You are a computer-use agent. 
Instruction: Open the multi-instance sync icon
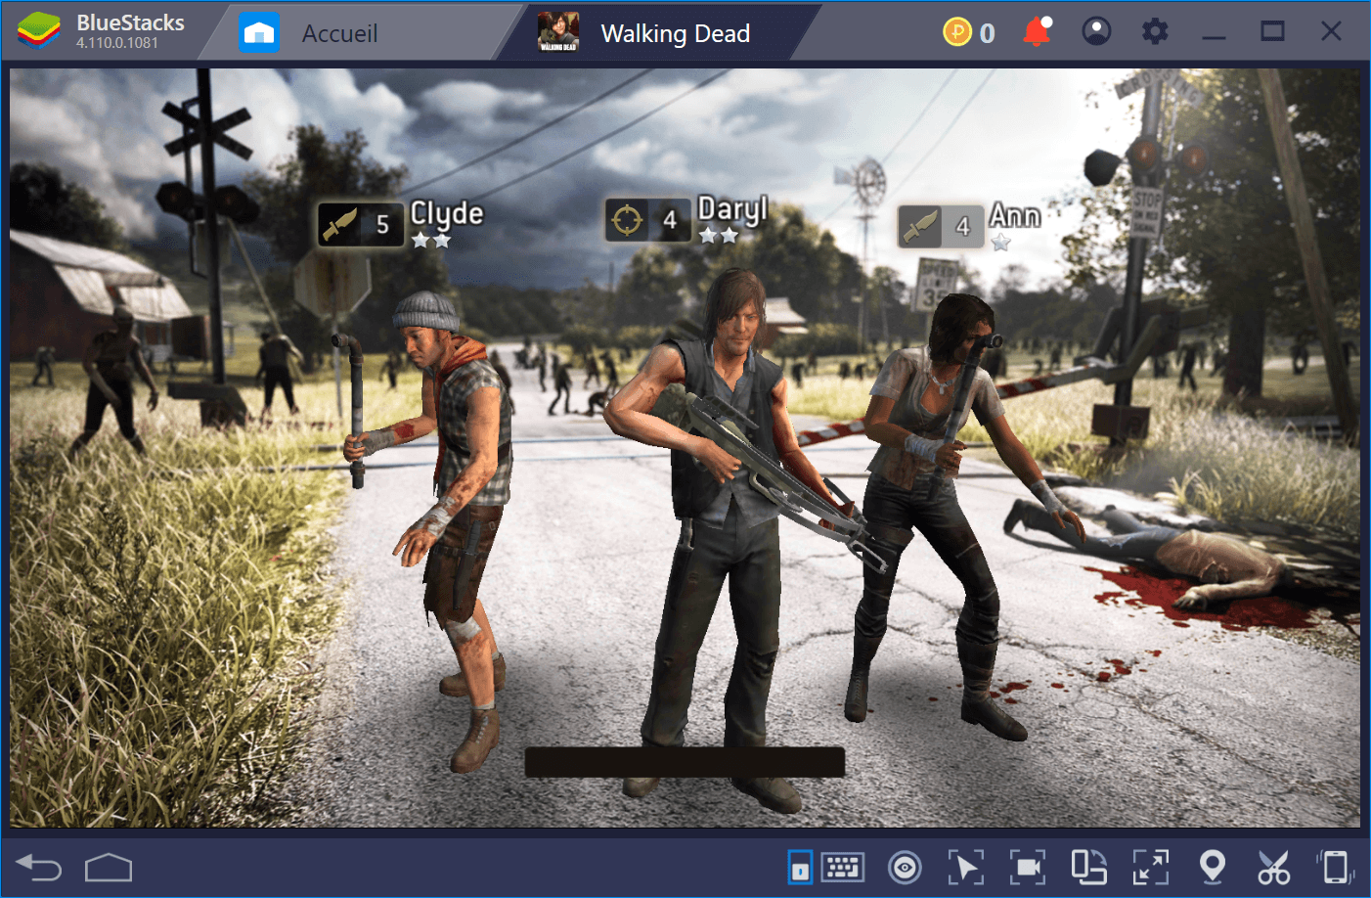[1088, 867]
